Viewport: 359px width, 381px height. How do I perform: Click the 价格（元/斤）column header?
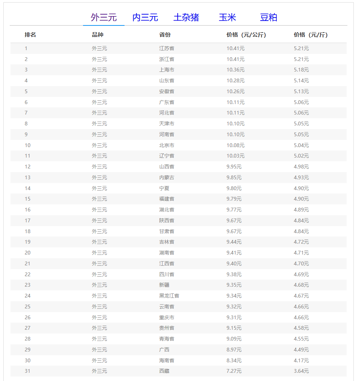click(311, 35)
